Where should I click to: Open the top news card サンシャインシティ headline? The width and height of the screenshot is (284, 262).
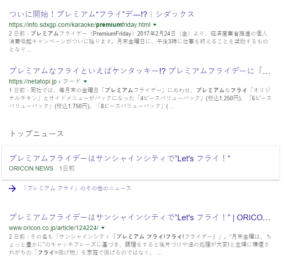(x=120, y=158)
